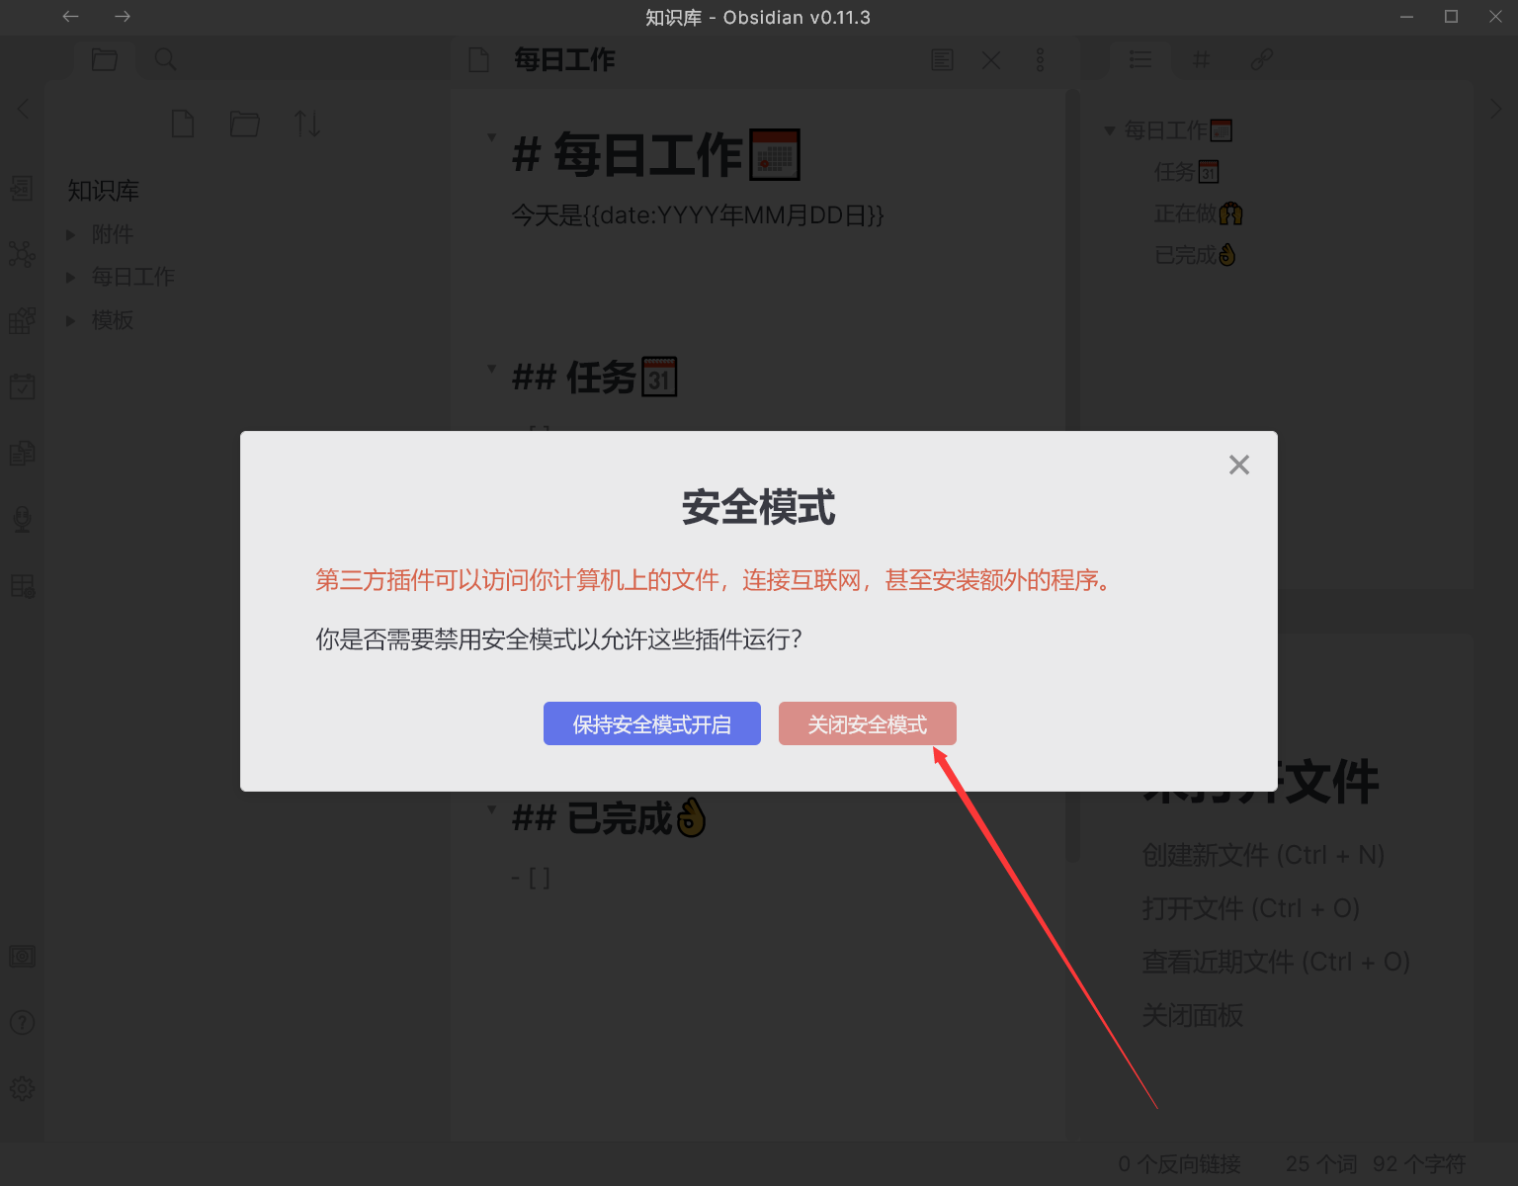Switch to the backlinks tab
Image resolution: width=1518 pixels, height=1186 pixels.
1261,59
